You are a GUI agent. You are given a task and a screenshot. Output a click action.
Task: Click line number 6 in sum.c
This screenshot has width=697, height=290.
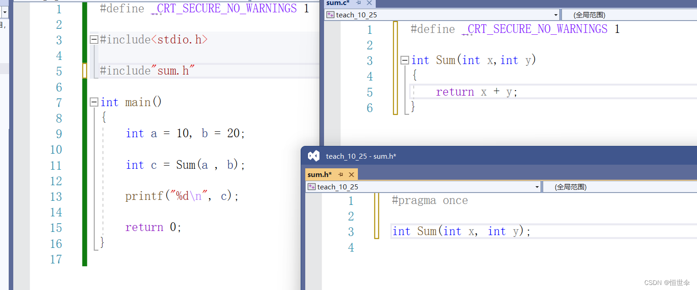click(370, 108)
